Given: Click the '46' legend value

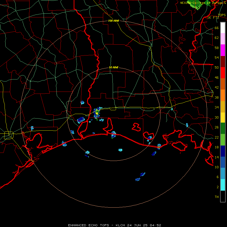Looking at the screenshot, I should click(x=217, y=78).
